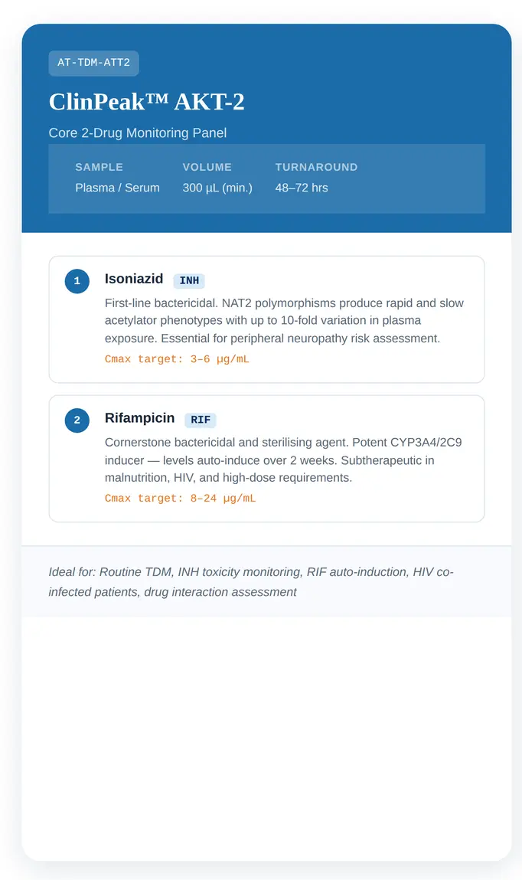The image size is (522, 880).
Task: Select the 48–72 hrs turnaround value
Action: pos(302,188)
